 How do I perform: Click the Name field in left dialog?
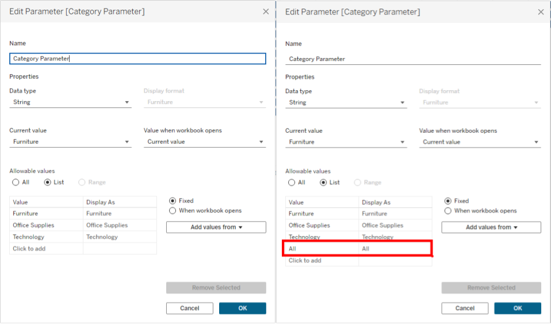(x=138, y=59)
